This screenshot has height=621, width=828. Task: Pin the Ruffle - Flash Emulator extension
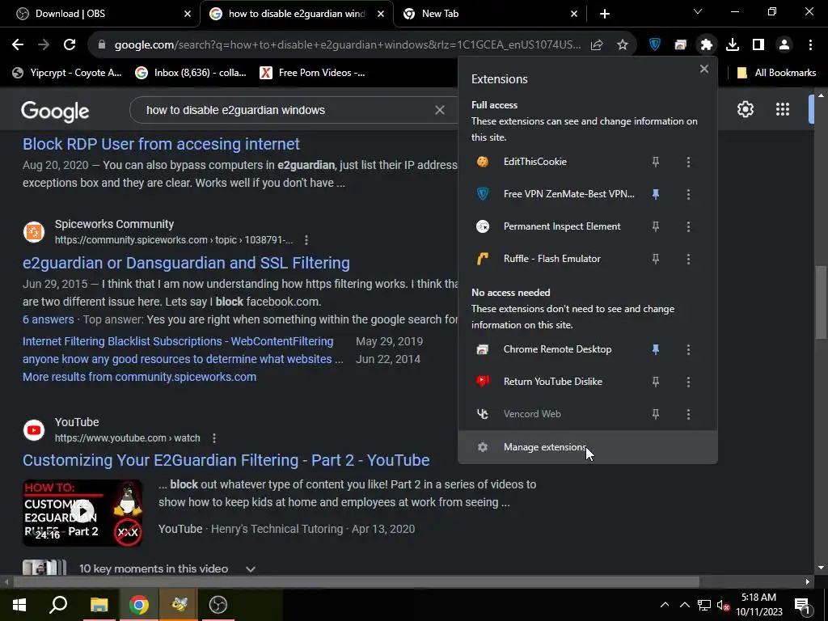[655, 259]
